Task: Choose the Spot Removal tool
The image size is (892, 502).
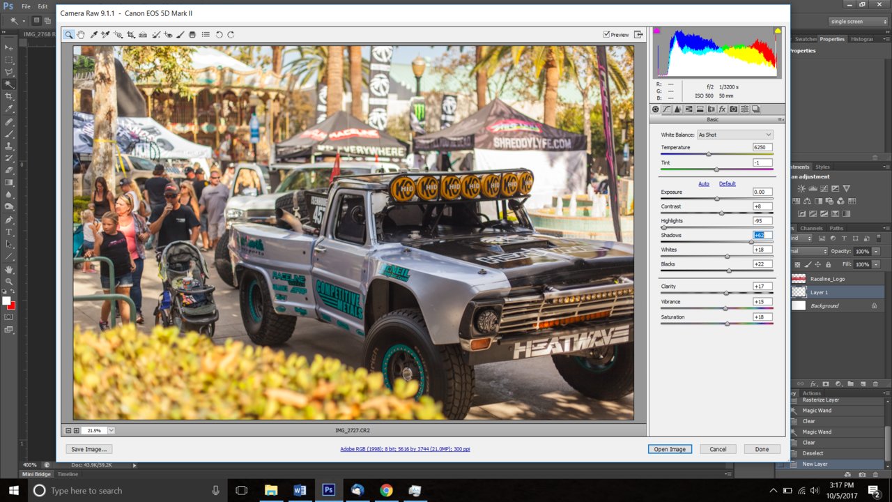Action: pos(156,35)
